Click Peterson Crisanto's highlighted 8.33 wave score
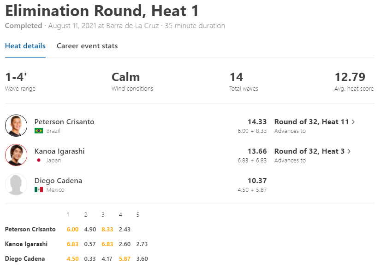 pyautogui.click(x=107, y=230)
